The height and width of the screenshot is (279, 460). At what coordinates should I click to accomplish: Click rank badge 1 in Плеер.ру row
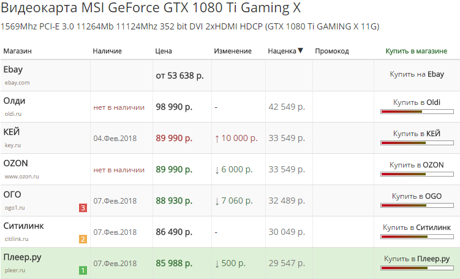click(x=83, y=270)
